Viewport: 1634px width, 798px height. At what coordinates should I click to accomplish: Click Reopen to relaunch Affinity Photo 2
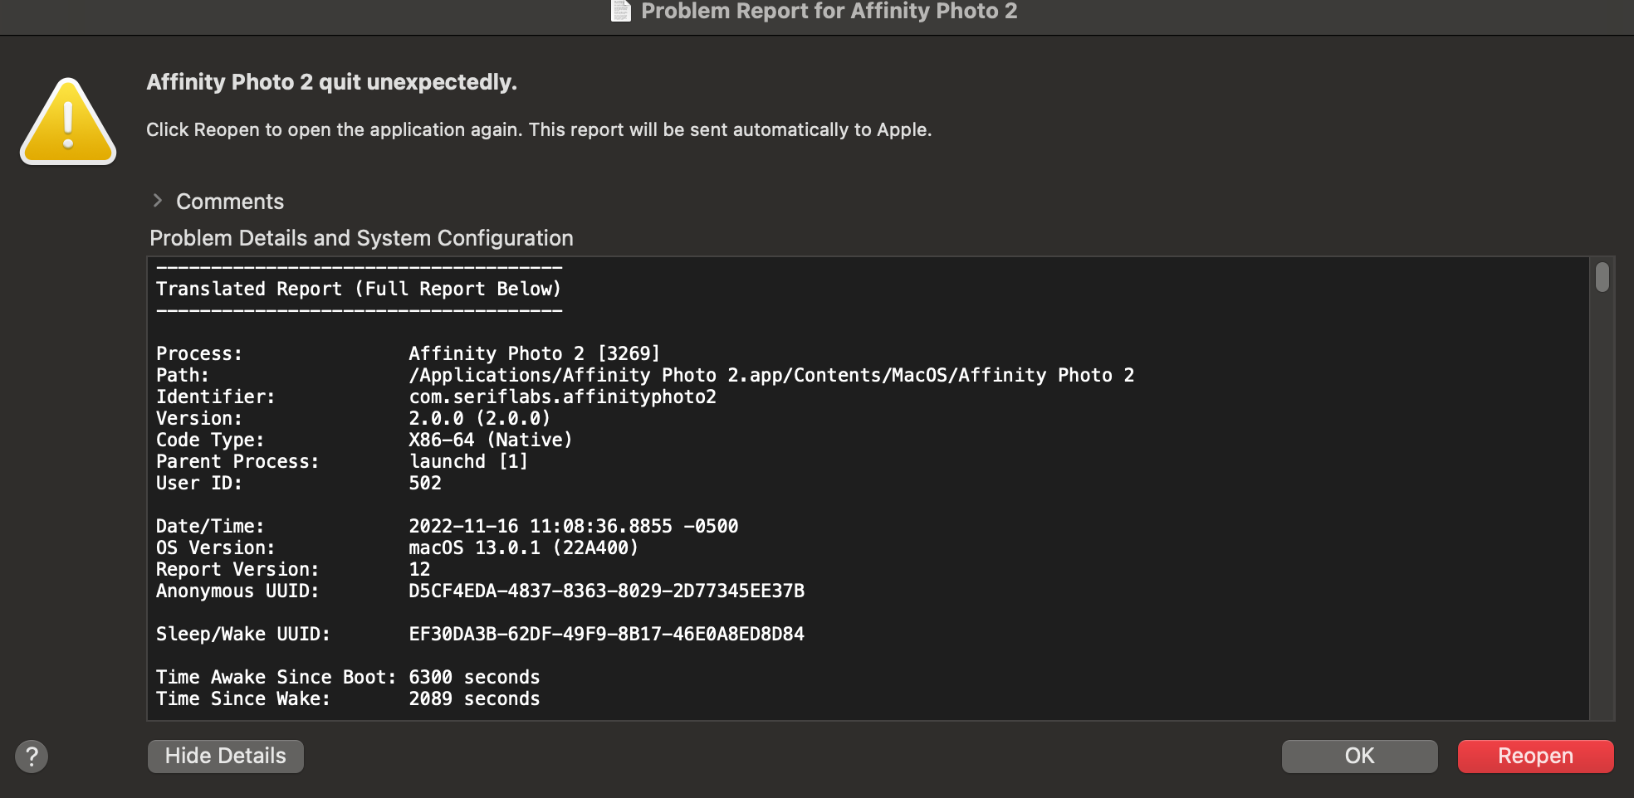[1536, 757]
